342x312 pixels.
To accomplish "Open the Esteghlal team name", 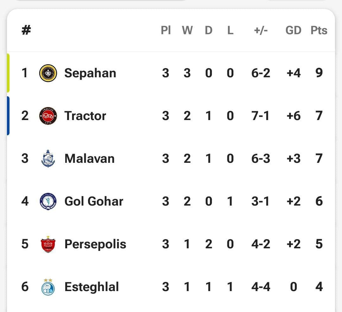I will tap(92, 287).
